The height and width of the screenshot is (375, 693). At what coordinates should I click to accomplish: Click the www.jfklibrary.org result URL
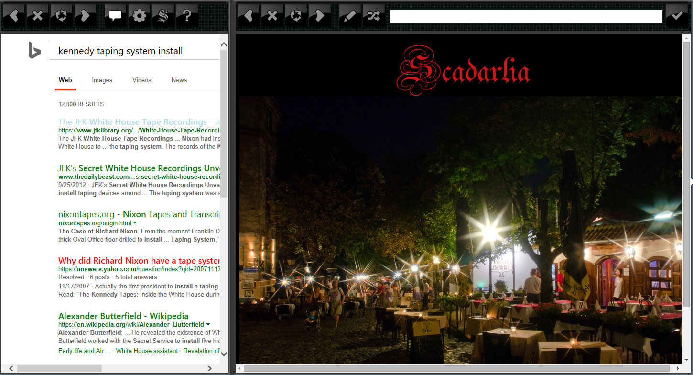tap(139, 131)
